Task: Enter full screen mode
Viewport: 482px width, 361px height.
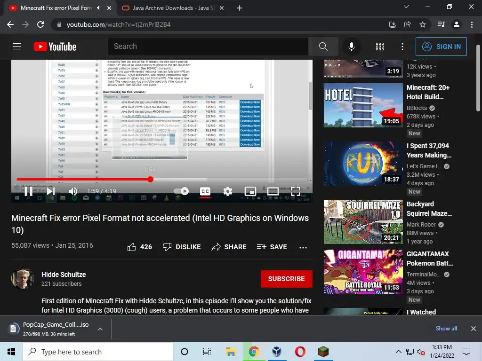Action: point(296,191)
